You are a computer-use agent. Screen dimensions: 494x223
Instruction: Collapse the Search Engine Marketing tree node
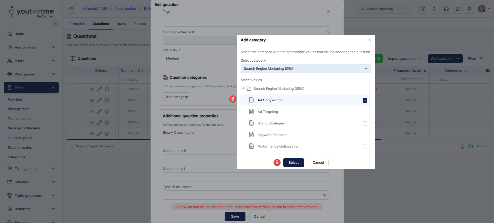243,89
